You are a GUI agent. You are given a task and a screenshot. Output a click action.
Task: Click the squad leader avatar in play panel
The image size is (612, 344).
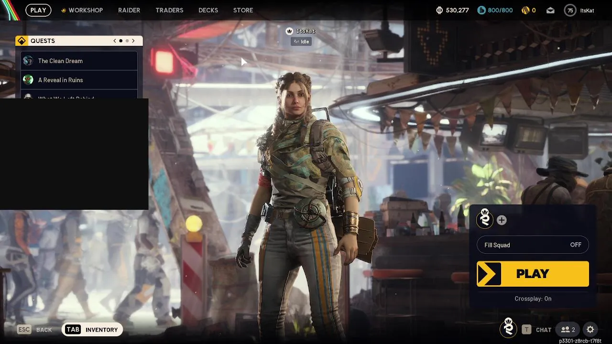(x=485, y=219)
